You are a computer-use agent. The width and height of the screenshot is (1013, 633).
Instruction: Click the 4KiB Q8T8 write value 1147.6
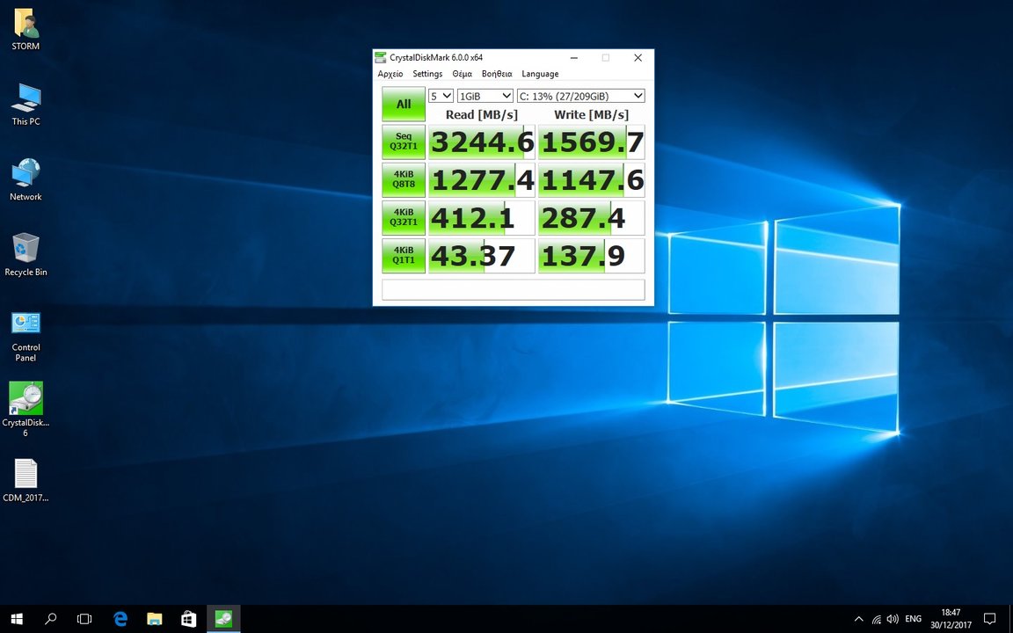[592, 180]
